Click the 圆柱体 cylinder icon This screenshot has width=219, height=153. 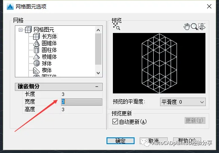[36, 50]
